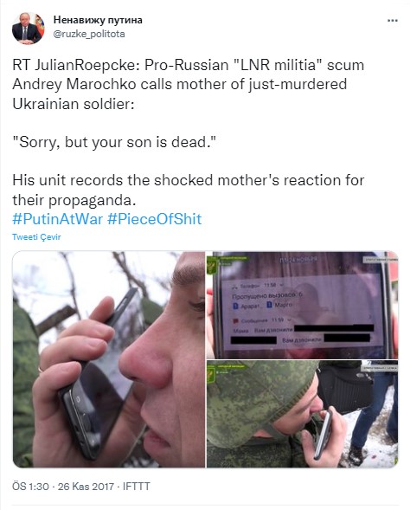Open the close-up photo of man on phone

click(x=109, y=359)
